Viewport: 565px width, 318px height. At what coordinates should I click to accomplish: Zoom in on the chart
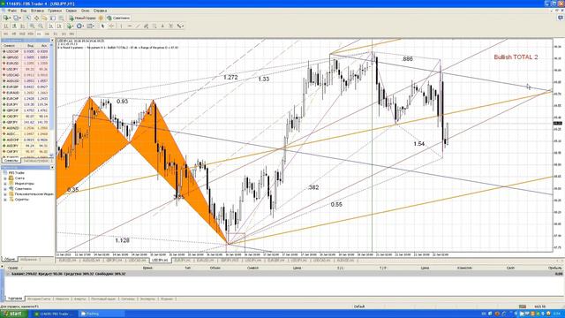pos(32,26)
